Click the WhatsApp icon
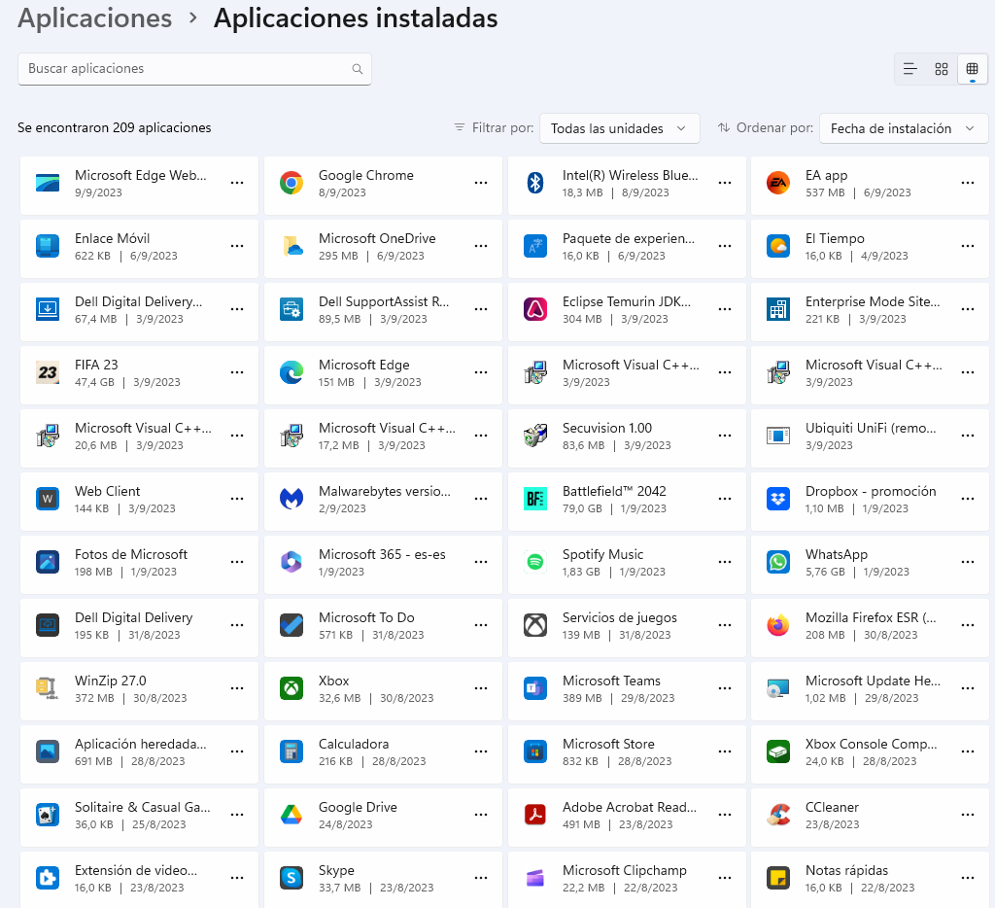The height and width of the screenshot is (908, 995). (x=778, y=562)
